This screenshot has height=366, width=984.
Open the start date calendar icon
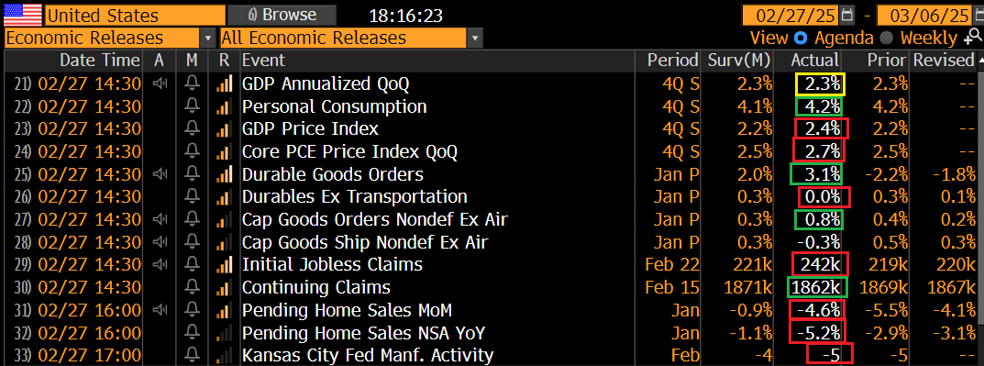(x=846, y=15)
